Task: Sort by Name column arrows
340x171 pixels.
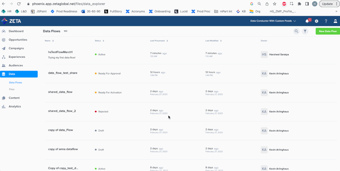Action: pos(53,41)
